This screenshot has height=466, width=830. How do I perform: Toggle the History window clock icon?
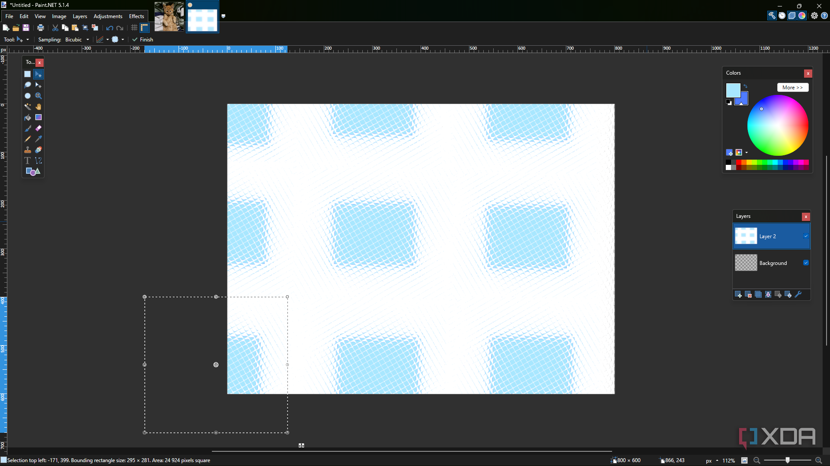pos(782,16)
